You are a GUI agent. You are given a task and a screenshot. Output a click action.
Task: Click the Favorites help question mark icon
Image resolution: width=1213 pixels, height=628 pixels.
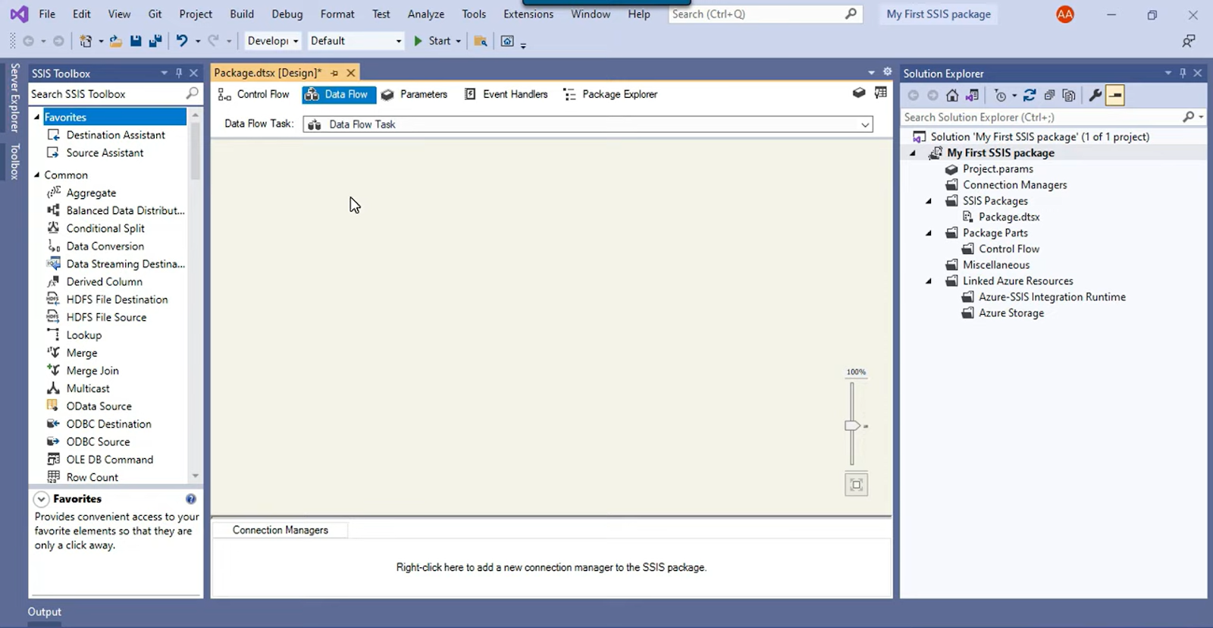(x=191, y=499)
